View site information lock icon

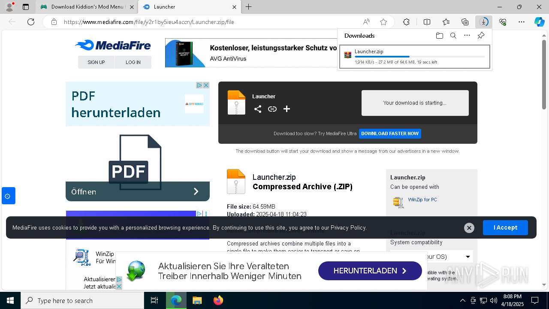pyautogui.click(x=54, y=22)
